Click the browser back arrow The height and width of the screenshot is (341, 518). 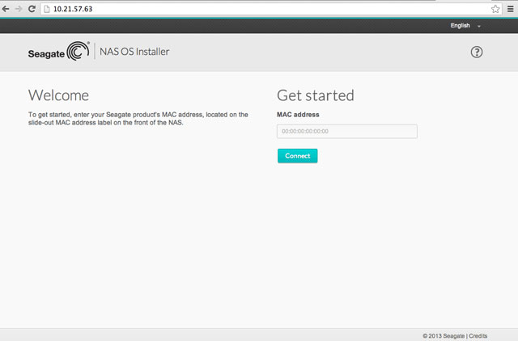pyautogui.click(x=6, y=8)
